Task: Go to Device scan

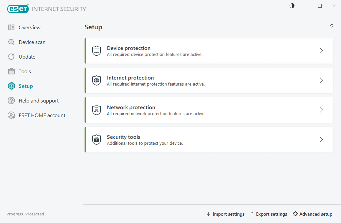Action: click(x=32, y=42)
